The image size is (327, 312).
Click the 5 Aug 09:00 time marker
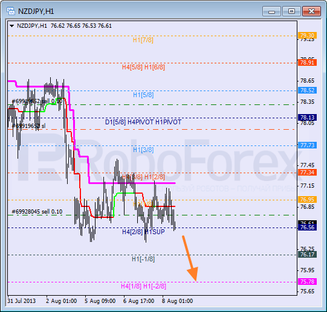pos(100,301)
